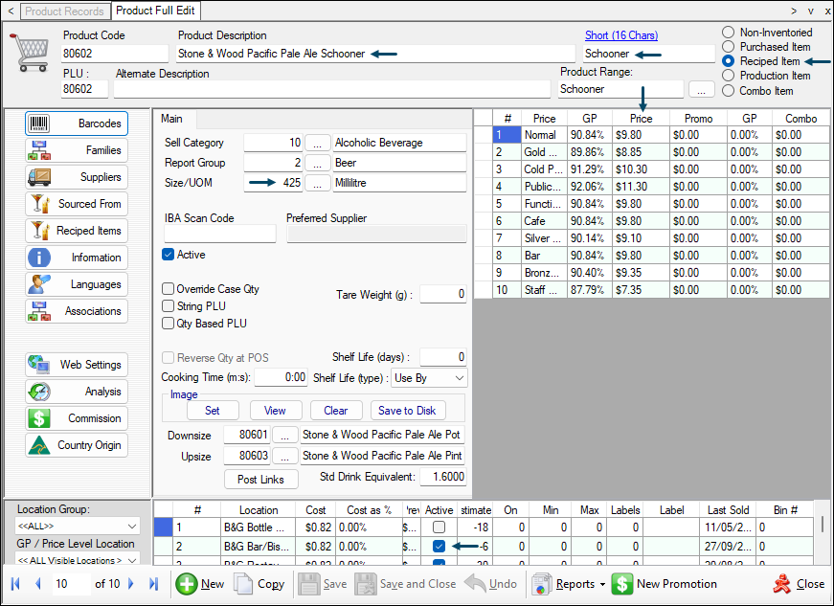Browse Product Range with the ellipsis button
This screenshot has height=606, width=834.
702,89
